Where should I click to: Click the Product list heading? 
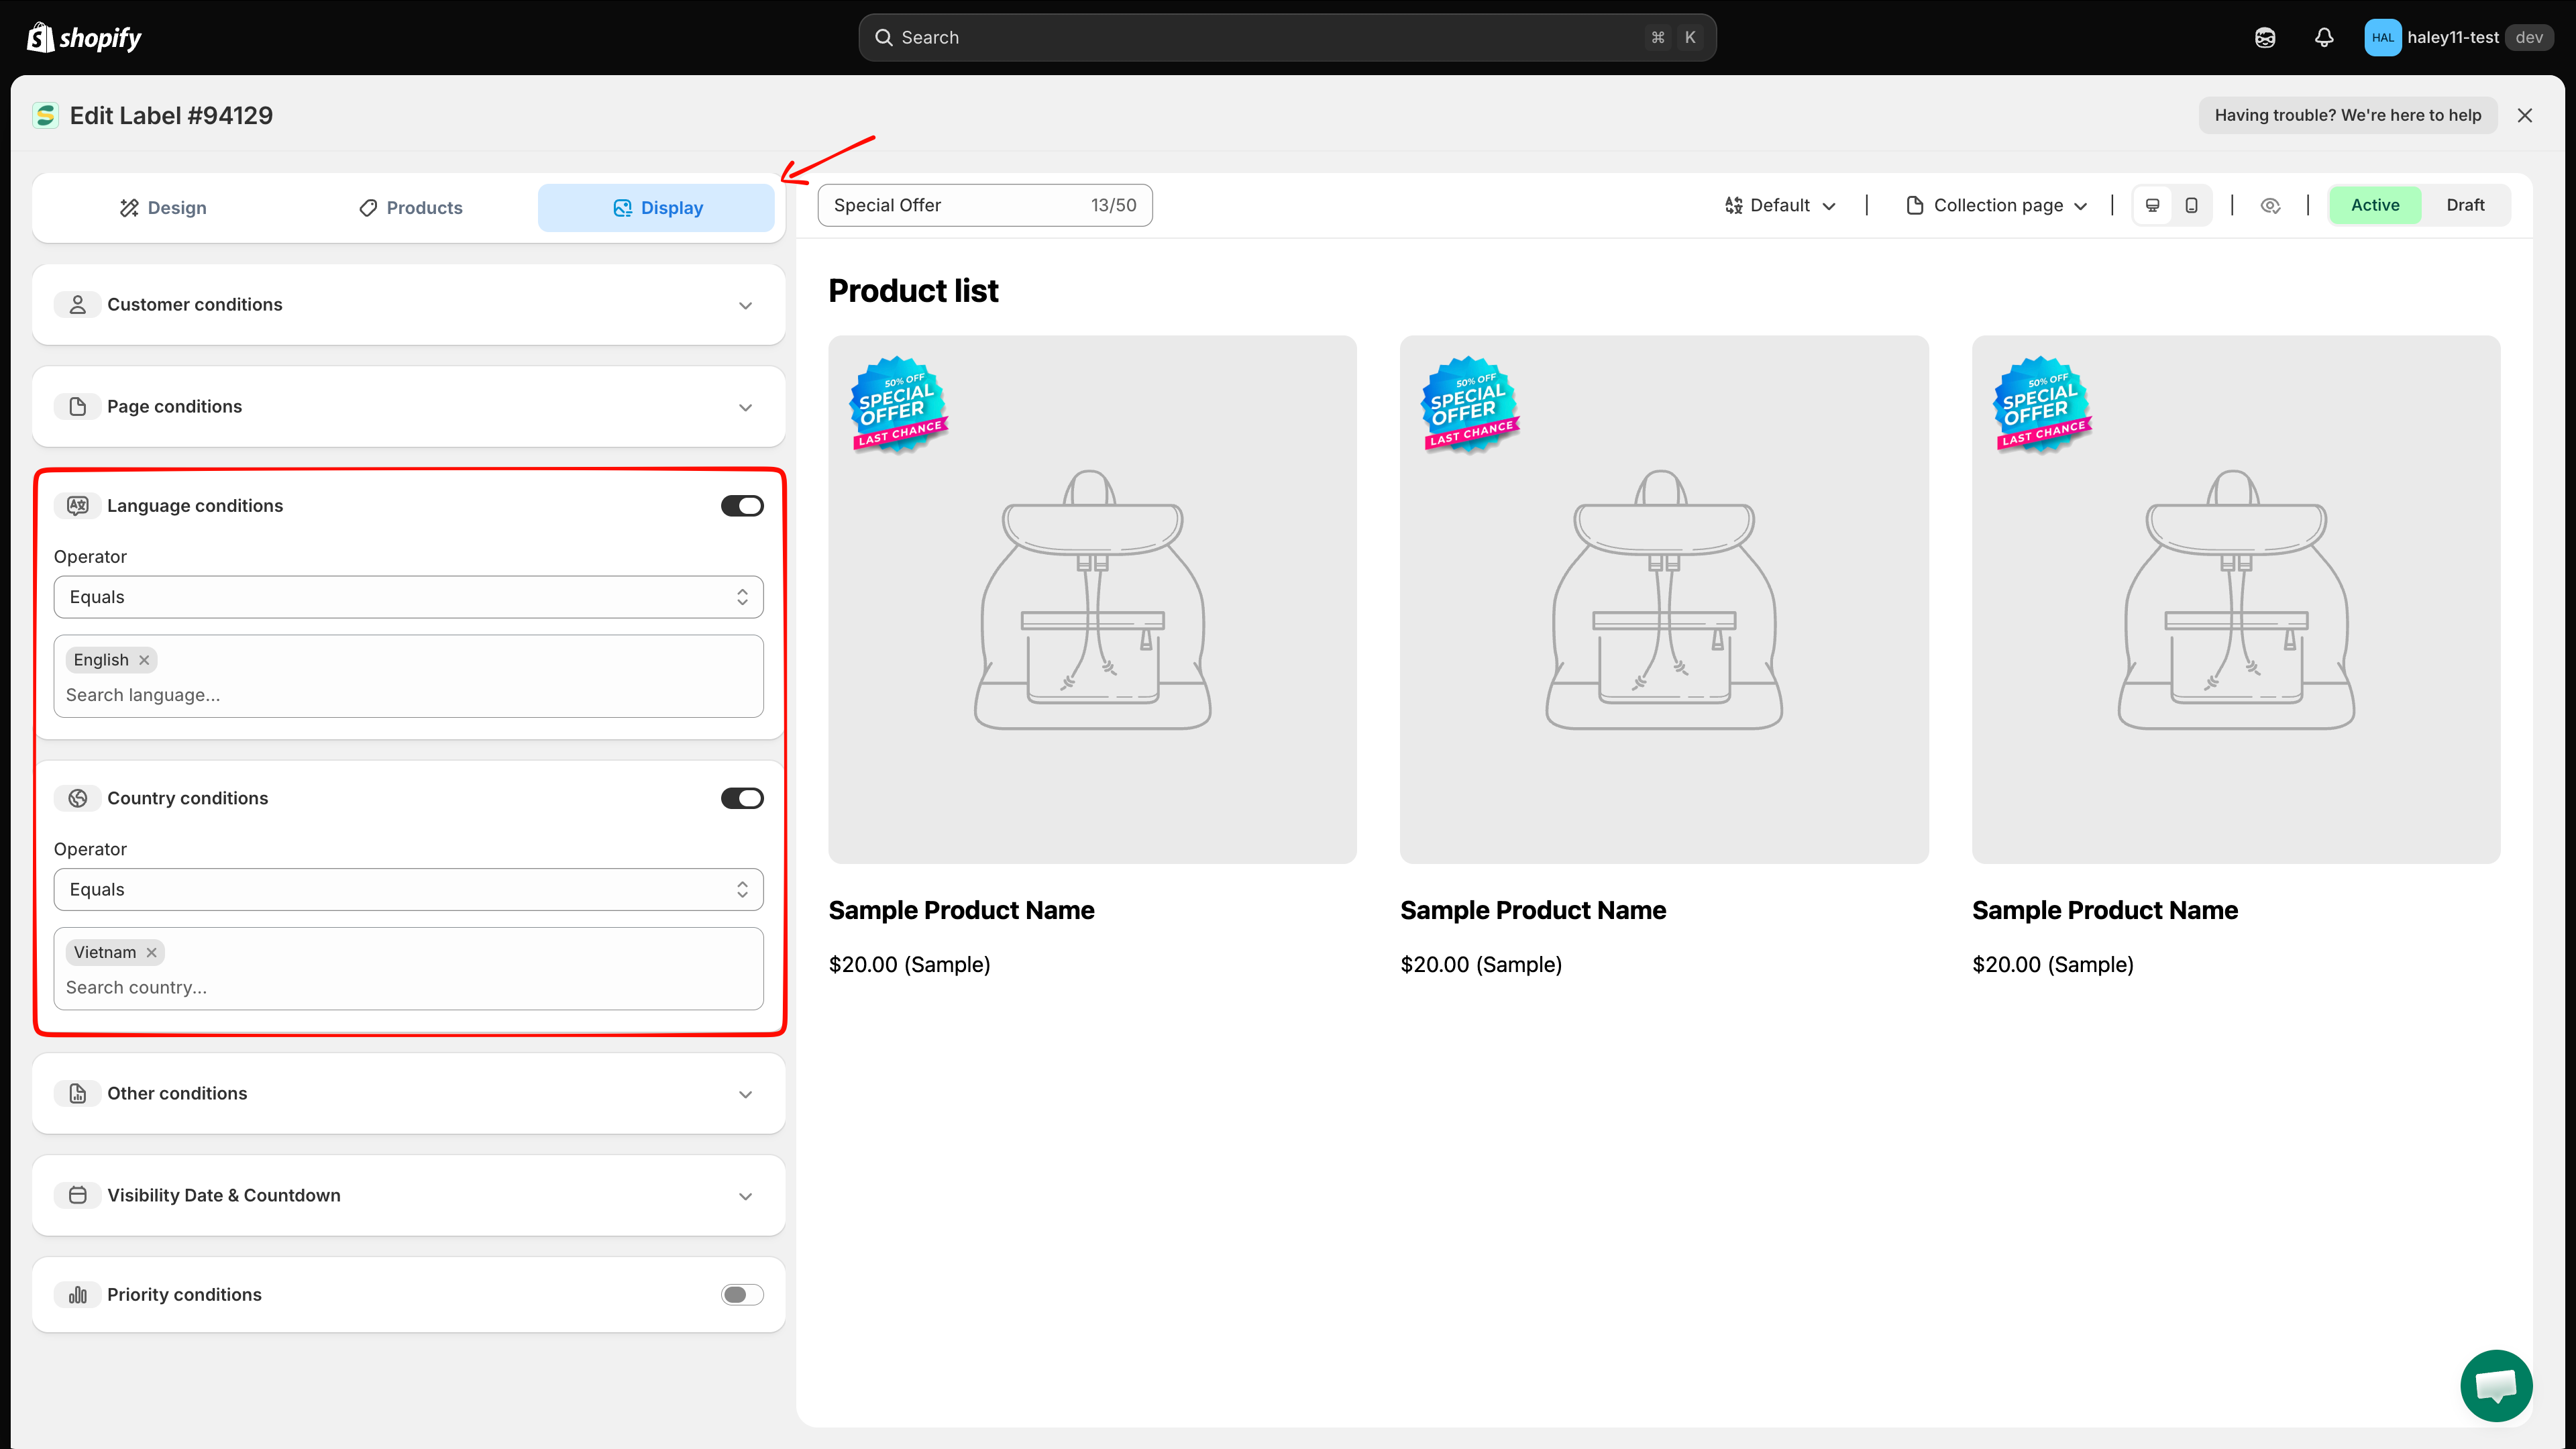click(913, 290)
